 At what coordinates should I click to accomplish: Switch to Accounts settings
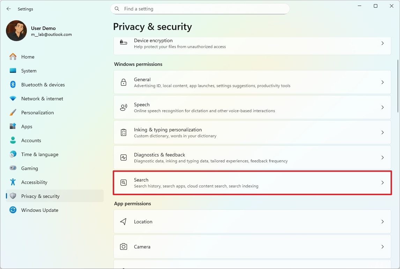(31, 140)
